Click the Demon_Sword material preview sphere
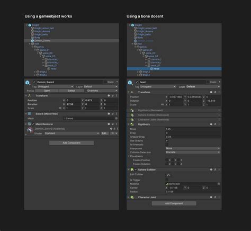Image resolution: width=251 pixels, height=231 pixels. click(x=30, y=130)
